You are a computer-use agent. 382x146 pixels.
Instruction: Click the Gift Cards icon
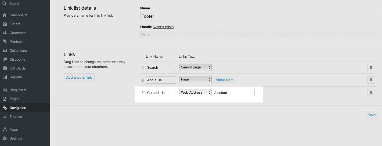pos(5,68)
